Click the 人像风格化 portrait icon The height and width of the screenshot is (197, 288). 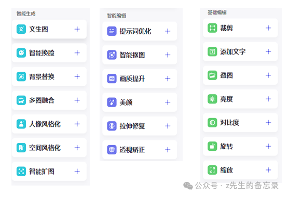[21, 124]
